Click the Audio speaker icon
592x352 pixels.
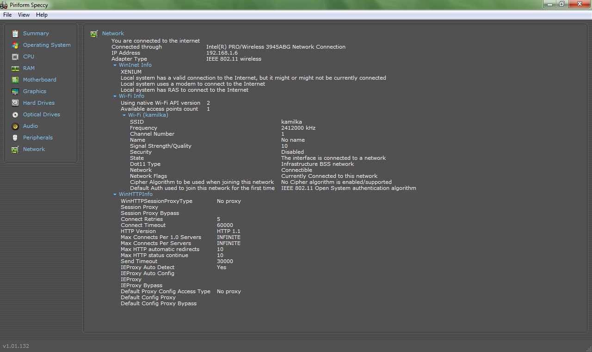coord(15,126)
